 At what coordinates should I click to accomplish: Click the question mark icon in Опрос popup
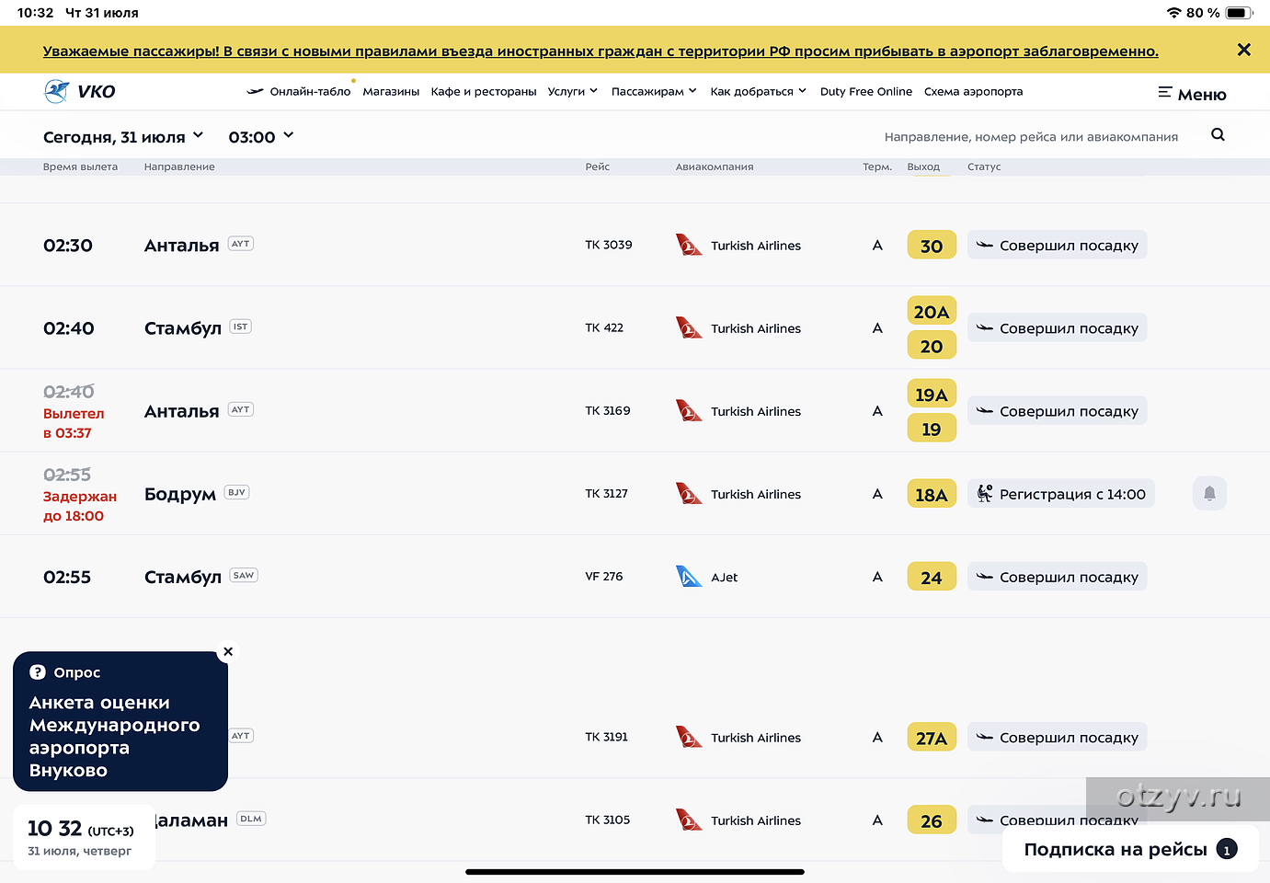click(x=38, y=672)
